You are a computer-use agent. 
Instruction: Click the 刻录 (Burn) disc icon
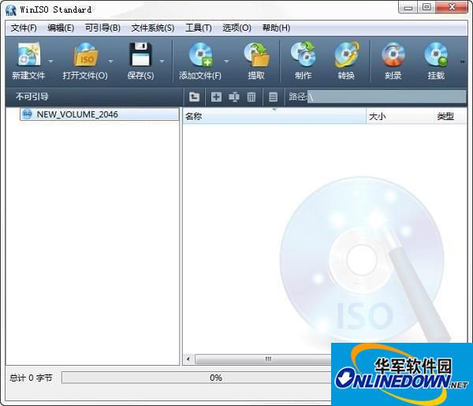pyautogui.click(x=393, y=55)
